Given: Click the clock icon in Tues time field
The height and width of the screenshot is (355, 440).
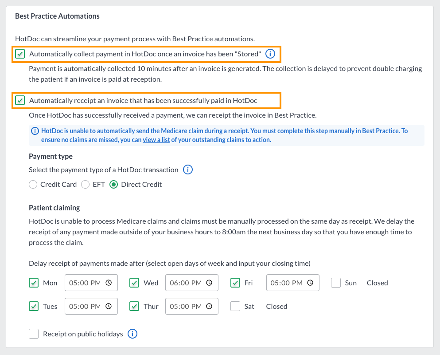Looking at the screenshot, I should pos(109,306).
